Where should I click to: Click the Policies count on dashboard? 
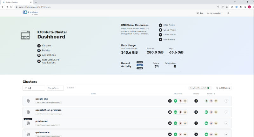pyautogui.click(x=39, y=51)
